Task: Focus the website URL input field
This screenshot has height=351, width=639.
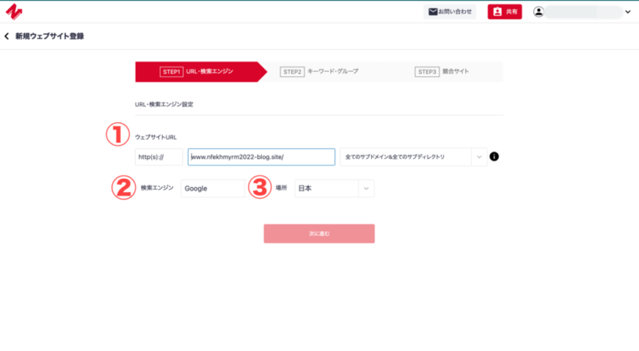Action: point(261,156)
